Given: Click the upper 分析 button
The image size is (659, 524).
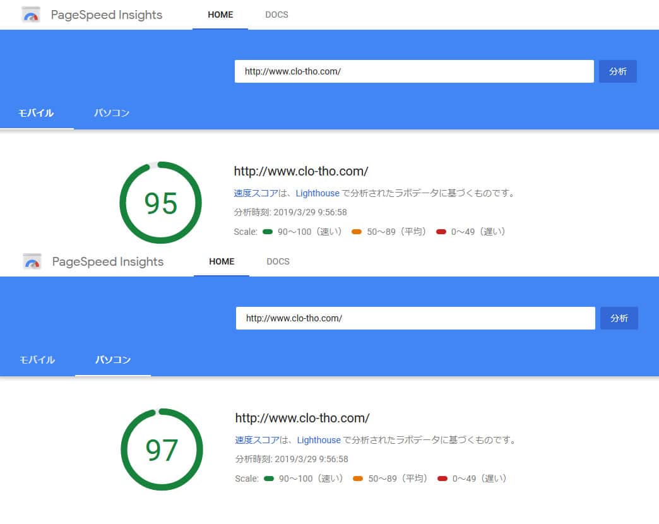Looking at the screenshot, I should (x=617, y=71).
